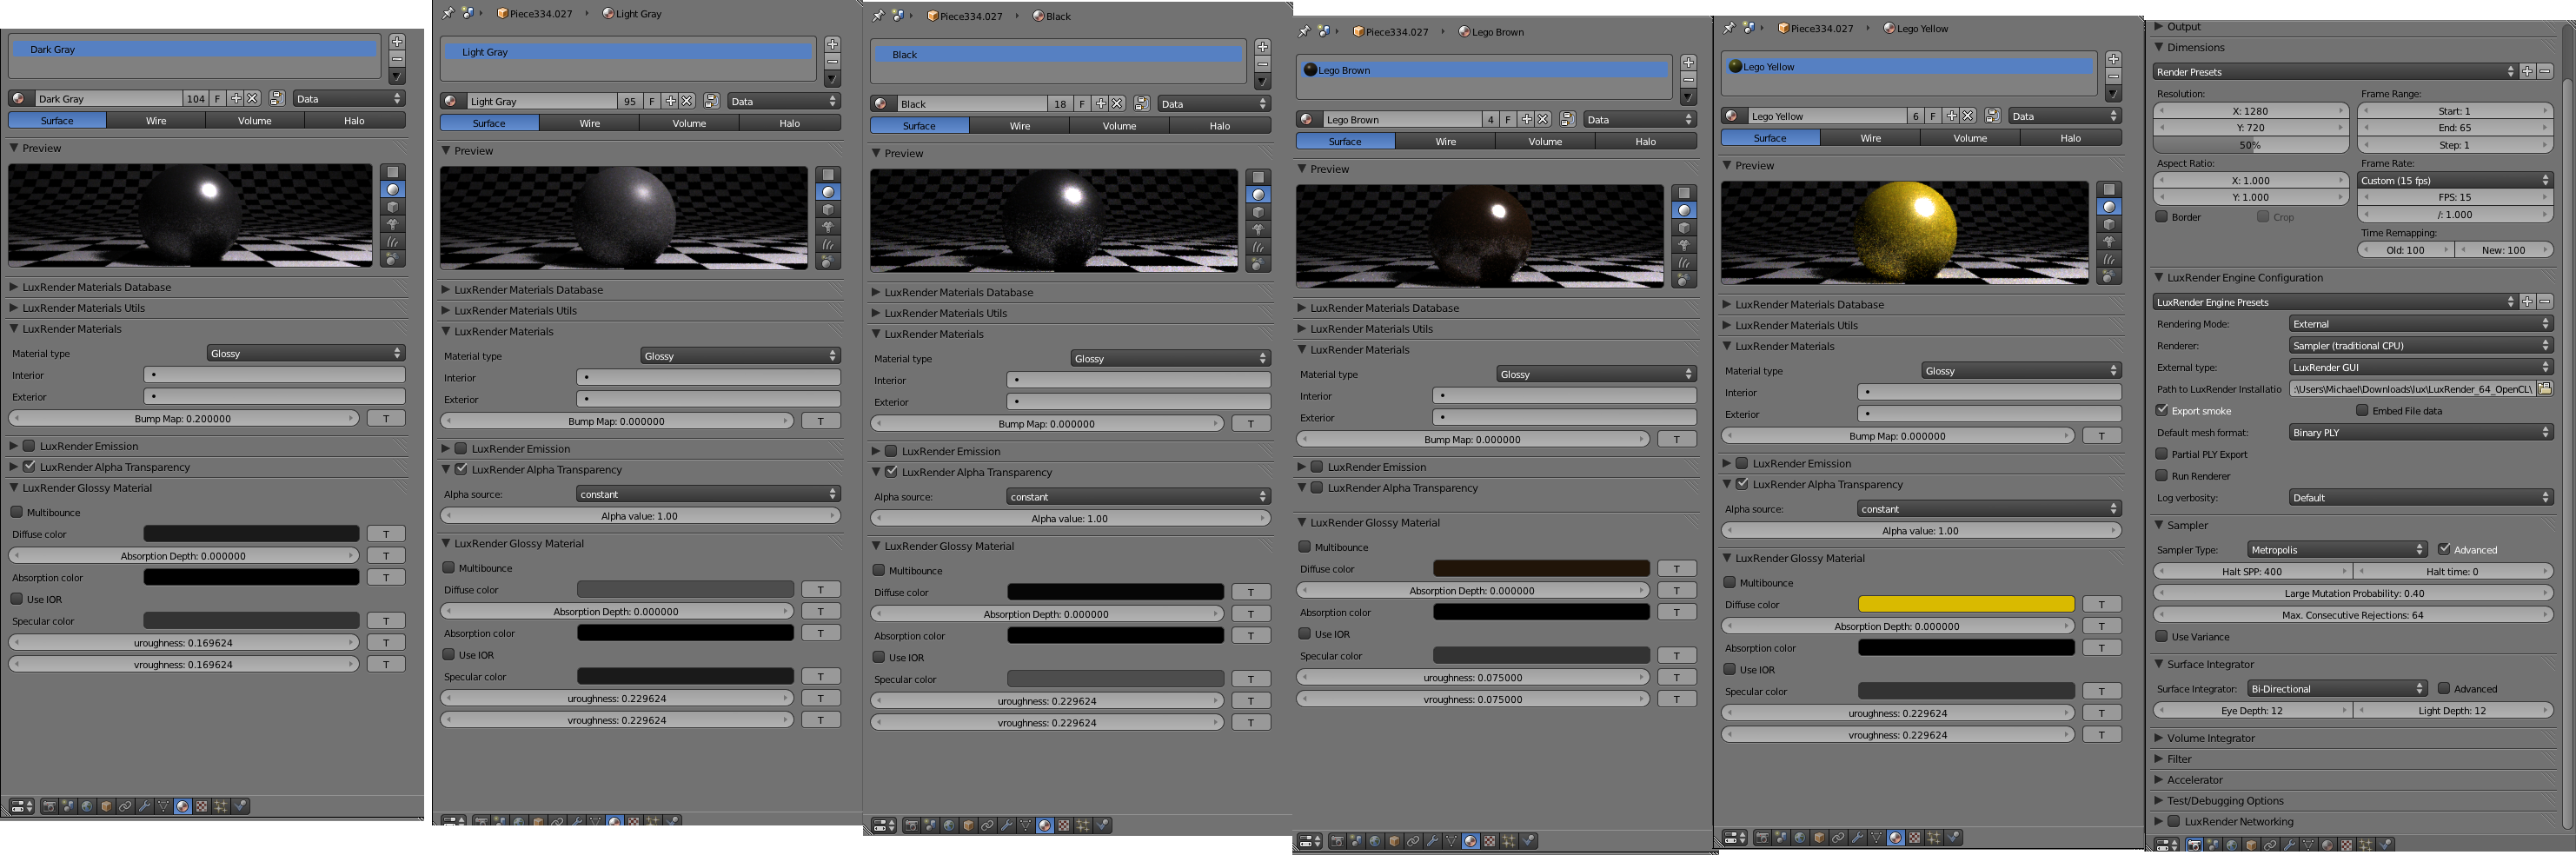Disable the Export smoke option
The height and width of the screenshot is (855, 2576).
(2161, 410)
